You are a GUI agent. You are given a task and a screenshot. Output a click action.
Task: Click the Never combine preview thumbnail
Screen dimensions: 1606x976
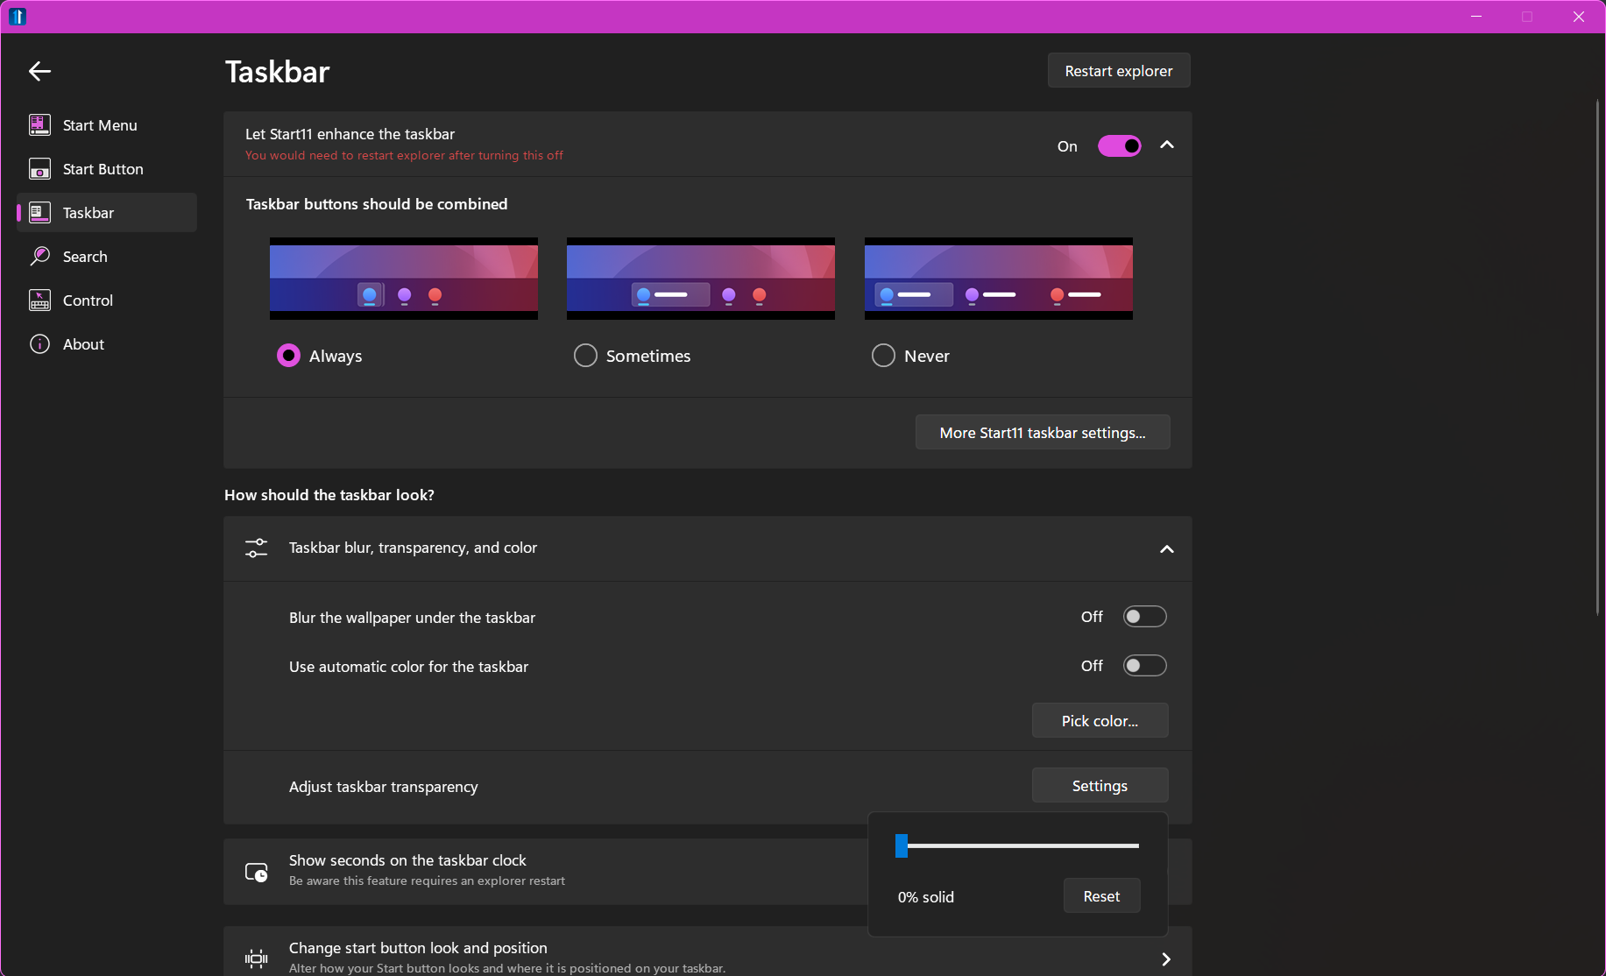click(998, 279)
